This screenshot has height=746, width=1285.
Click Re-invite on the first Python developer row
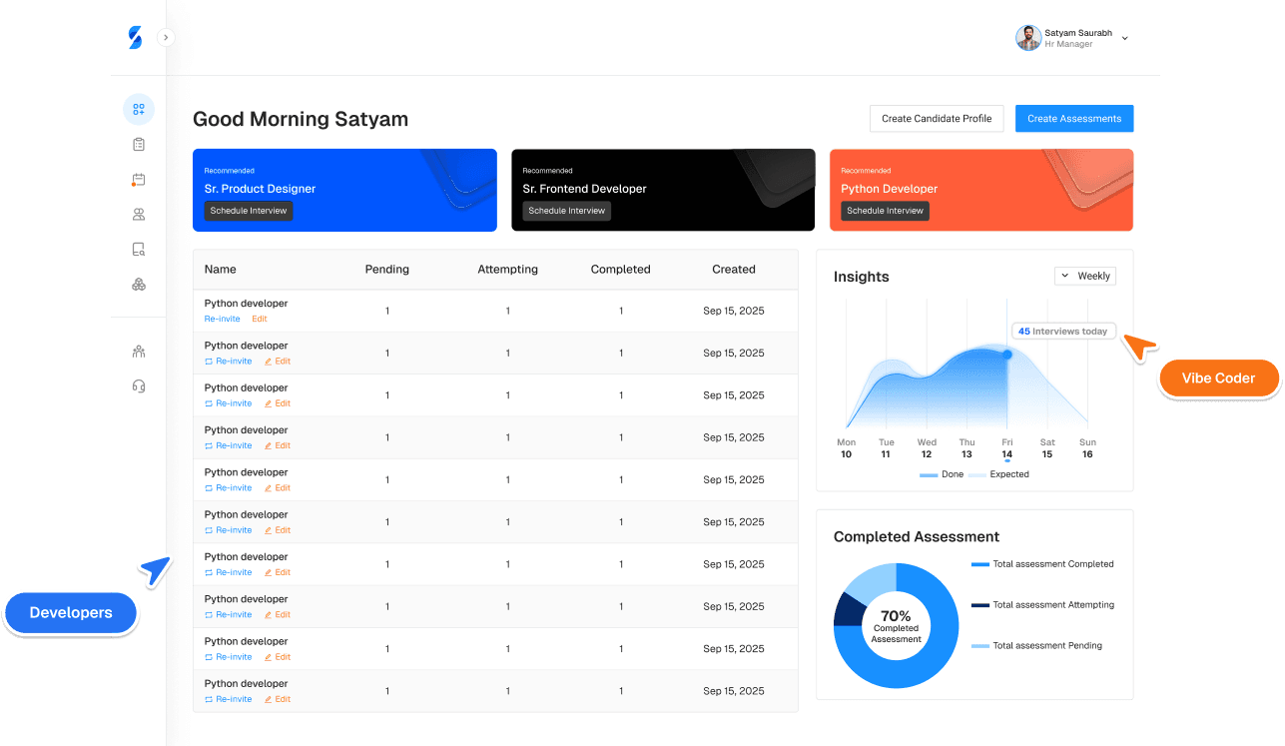click(x=222, y=319)
